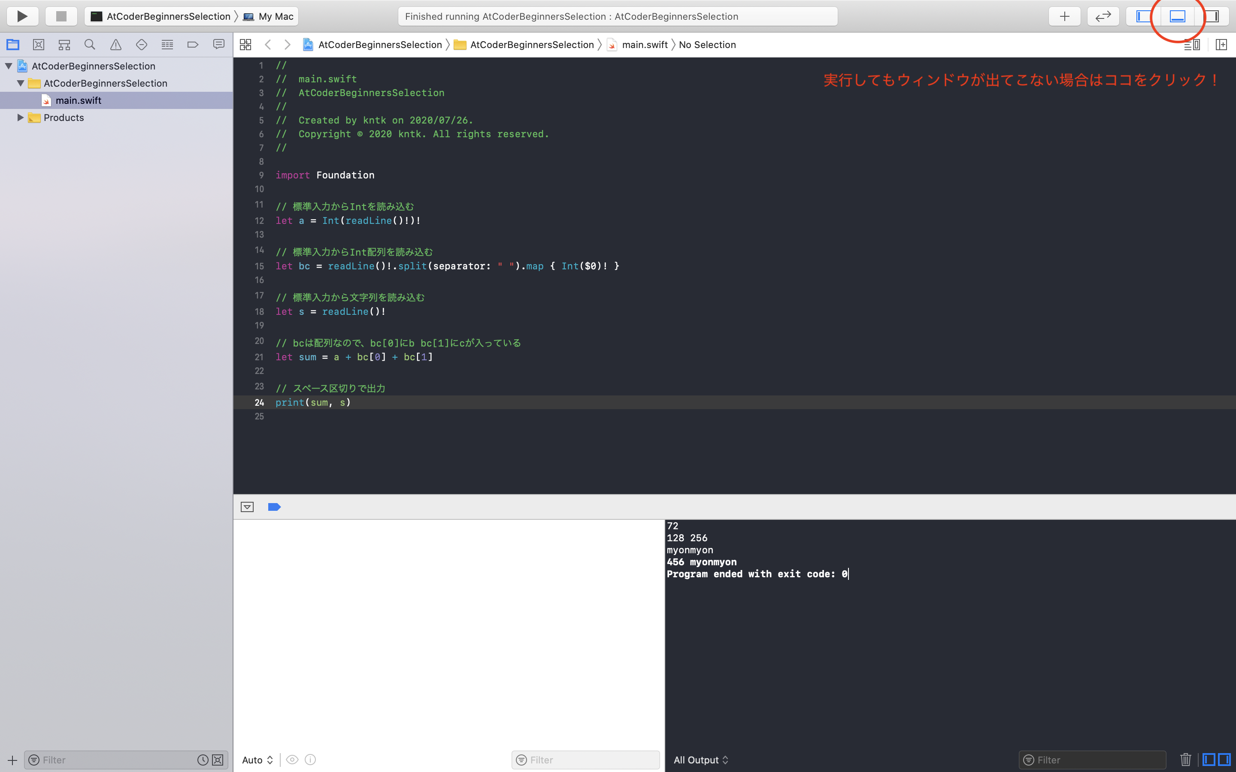
Task: Open the All Output popup
Action: 701,760
